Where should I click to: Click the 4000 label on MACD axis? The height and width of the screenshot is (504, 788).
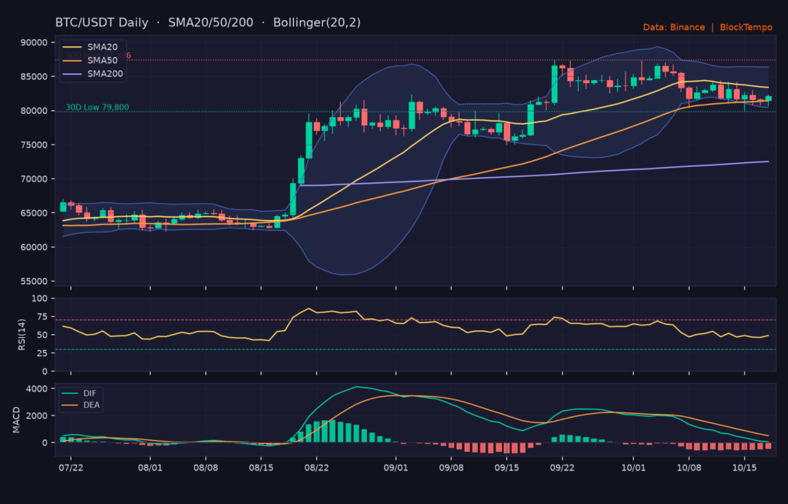[x=37, y=389]
